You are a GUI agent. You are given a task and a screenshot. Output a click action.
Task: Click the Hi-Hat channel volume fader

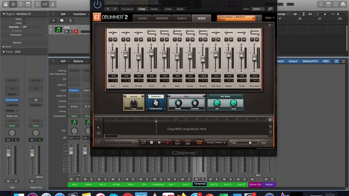pos(139,57)
